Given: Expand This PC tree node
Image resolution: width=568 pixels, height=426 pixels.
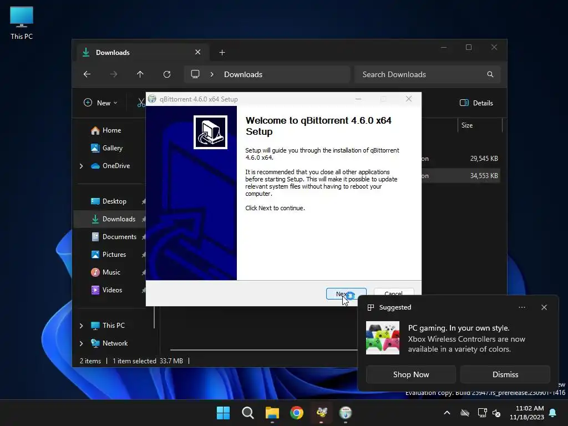Looking at the screenshot, I should click(x=81, y=326).
